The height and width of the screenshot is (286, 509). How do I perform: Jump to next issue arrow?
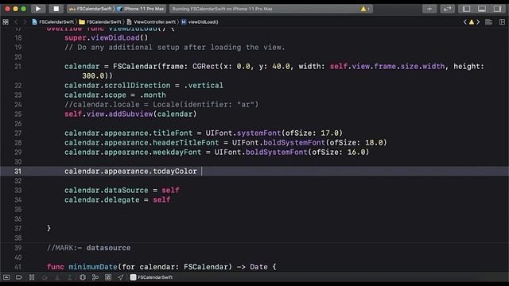[478, 22]
